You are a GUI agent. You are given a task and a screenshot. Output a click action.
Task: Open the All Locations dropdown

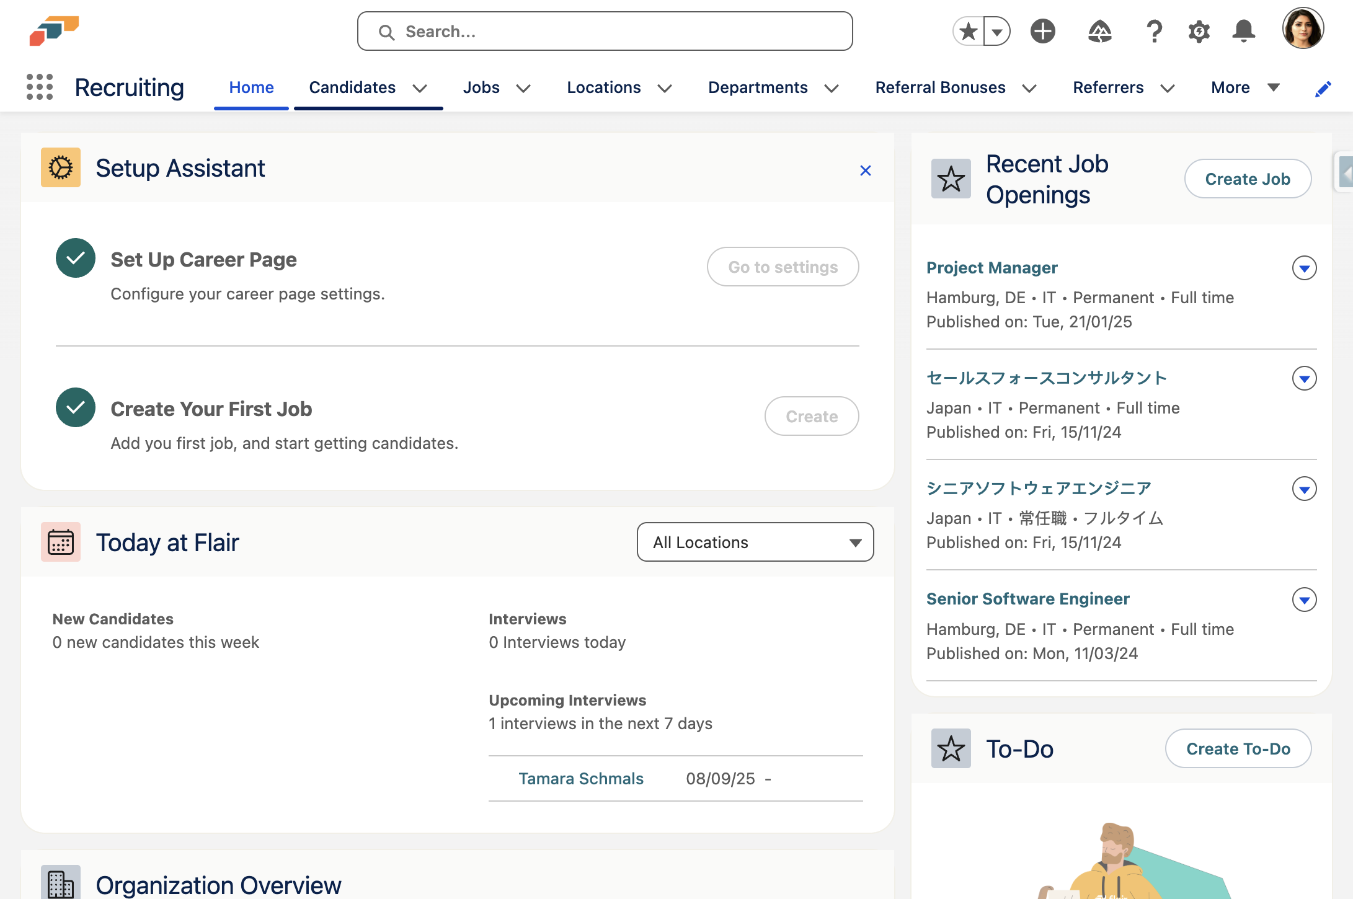tap(755, 542)
